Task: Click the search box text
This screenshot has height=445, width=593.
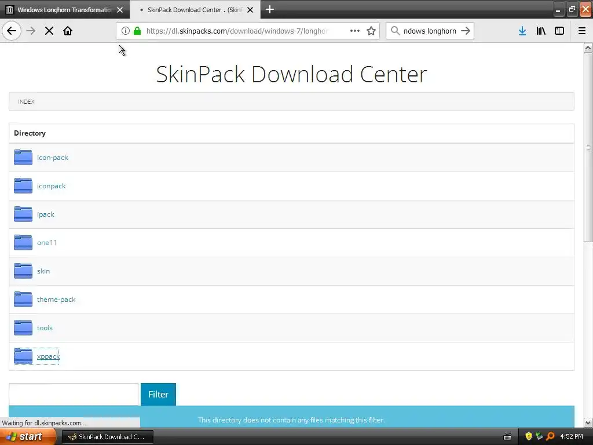Action: 430,31
